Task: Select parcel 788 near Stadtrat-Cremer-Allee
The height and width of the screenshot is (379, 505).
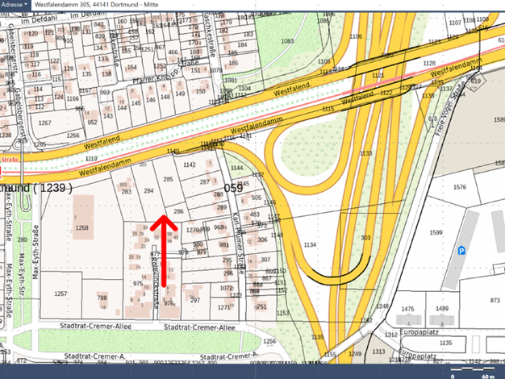Action: click(102, 298)
